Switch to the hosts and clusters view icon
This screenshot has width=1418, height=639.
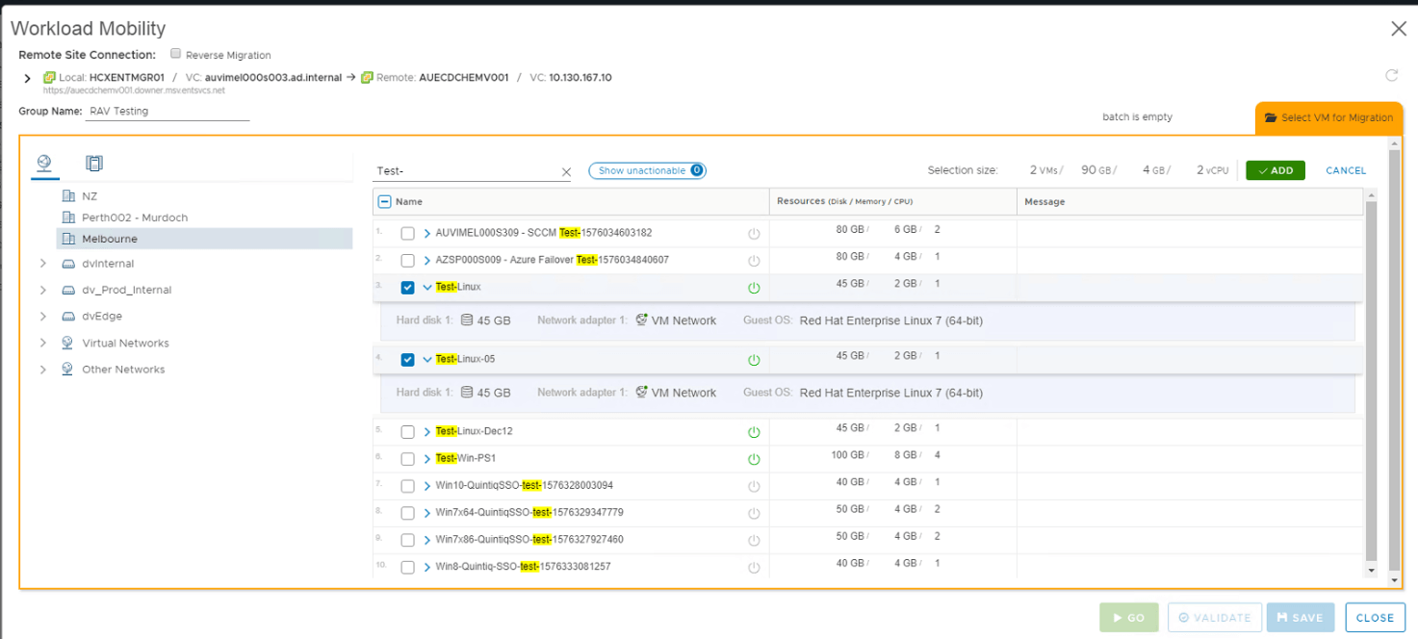(x=93, y=164)
